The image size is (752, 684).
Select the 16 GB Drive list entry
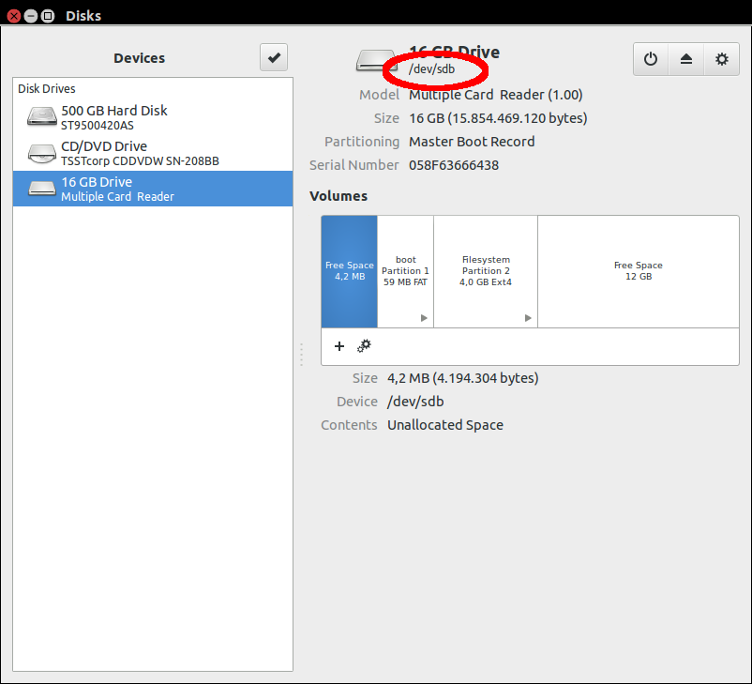(x=153, y=189)
